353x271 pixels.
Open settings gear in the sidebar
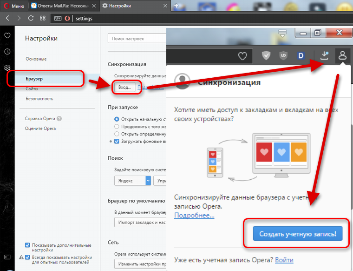(x=7, y=68)
